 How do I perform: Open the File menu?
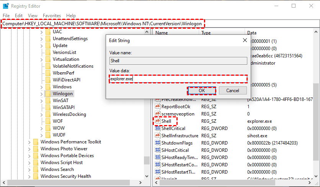point(6,16)
